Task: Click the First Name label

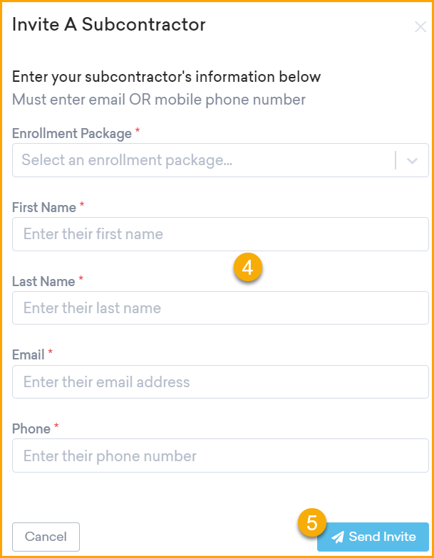Action: 44,208
